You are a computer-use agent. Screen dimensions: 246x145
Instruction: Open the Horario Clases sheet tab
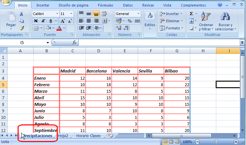(88, 136)
